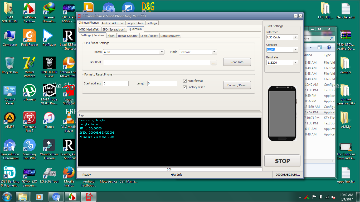Open Net chake.txt file
Viewport: 360px width, 202px height.
(x=346, y=11)
